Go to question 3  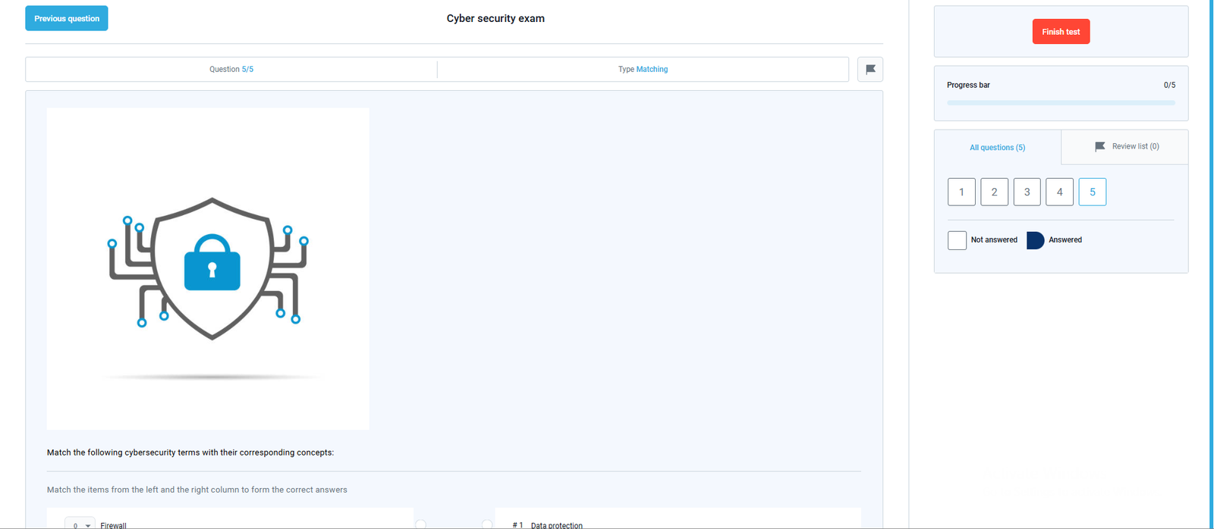[x=1027, y=192]
